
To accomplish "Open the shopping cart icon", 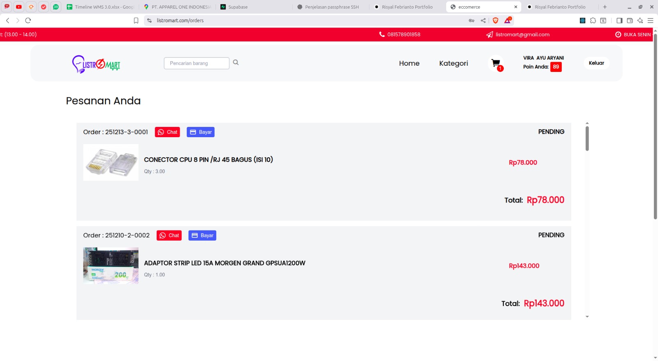I will (x=496, y=63).
